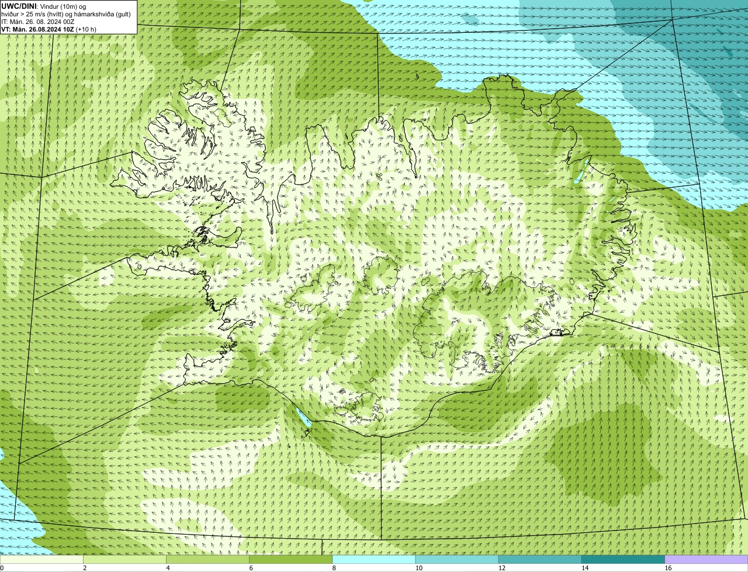Viewport: 748px width, 572px height.
Task: Click the legend scale label '16'
Action: (668, 568)
